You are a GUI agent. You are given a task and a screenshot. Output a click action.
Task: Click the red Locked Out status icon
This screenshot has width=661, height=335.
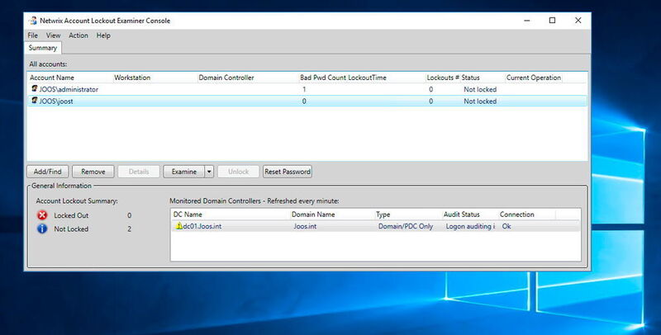(x=42, y=215)
